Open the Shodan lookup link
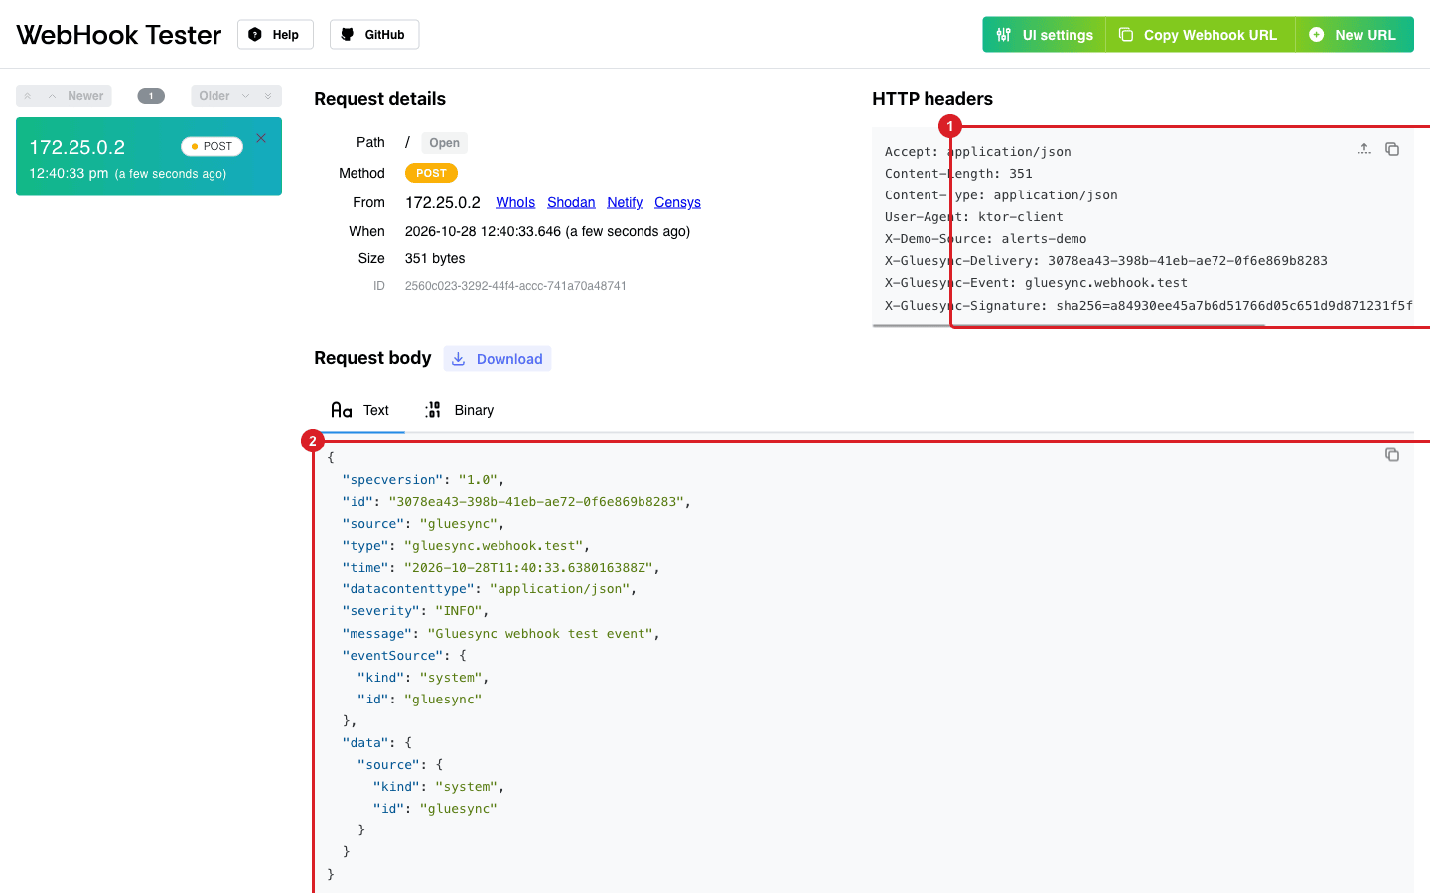 571,202
